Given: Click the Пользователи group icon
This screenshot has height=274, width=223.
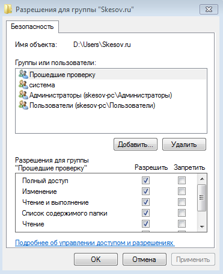Looking at the screenshot, I should [23, 105].
